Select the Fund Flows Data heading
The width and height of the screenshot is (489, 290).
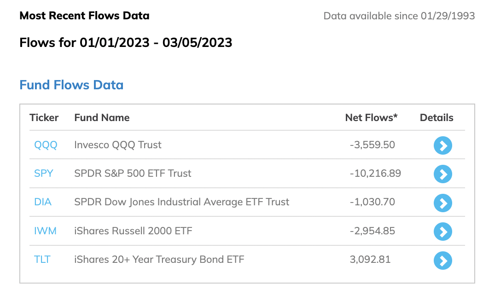[71, 85]
